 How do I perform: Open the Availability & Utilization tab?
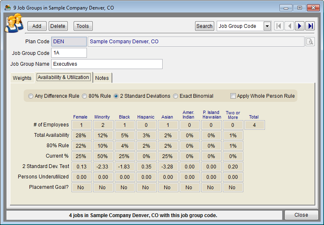click(64, 77)
